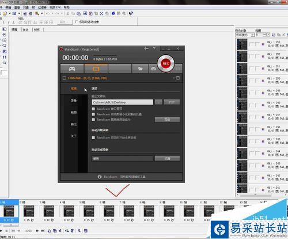288x239 pixels.
Task: Click the context Help pointer icon
Action: point(131,13)
